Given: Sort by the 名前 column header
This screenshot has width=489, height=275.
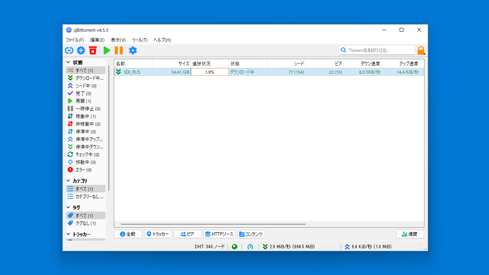Looking at the screenshot, I should (133, 63).
